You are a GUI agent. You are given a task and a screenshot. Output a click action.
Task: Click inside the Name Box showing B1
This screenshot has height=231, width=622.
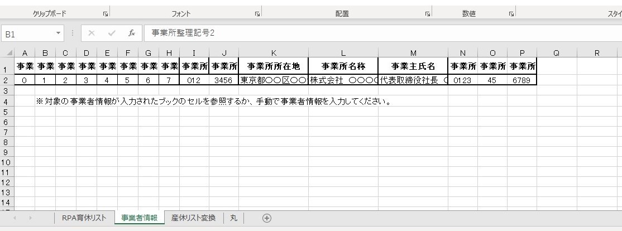(28, 34)
